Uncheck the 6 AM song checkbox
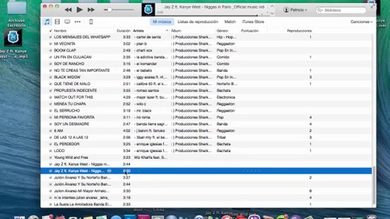 (51, 131)
